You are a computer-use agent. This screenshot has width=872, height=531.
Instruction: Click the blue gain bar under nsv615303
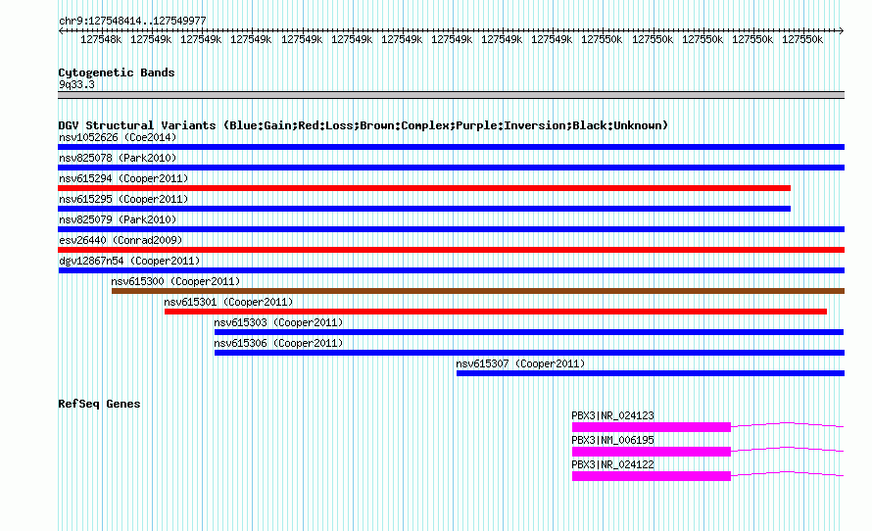529,332
